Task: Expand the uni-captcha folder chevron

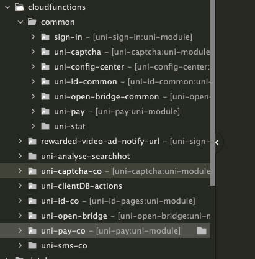Action: tap(33, 52)
